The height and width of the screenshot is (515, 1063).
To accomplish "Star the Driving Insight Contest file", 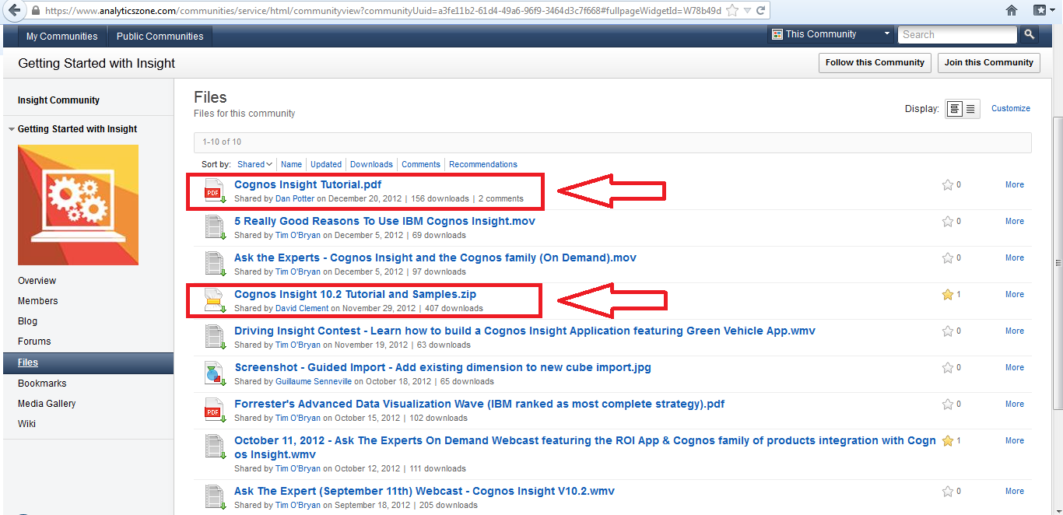I will 947,331.
